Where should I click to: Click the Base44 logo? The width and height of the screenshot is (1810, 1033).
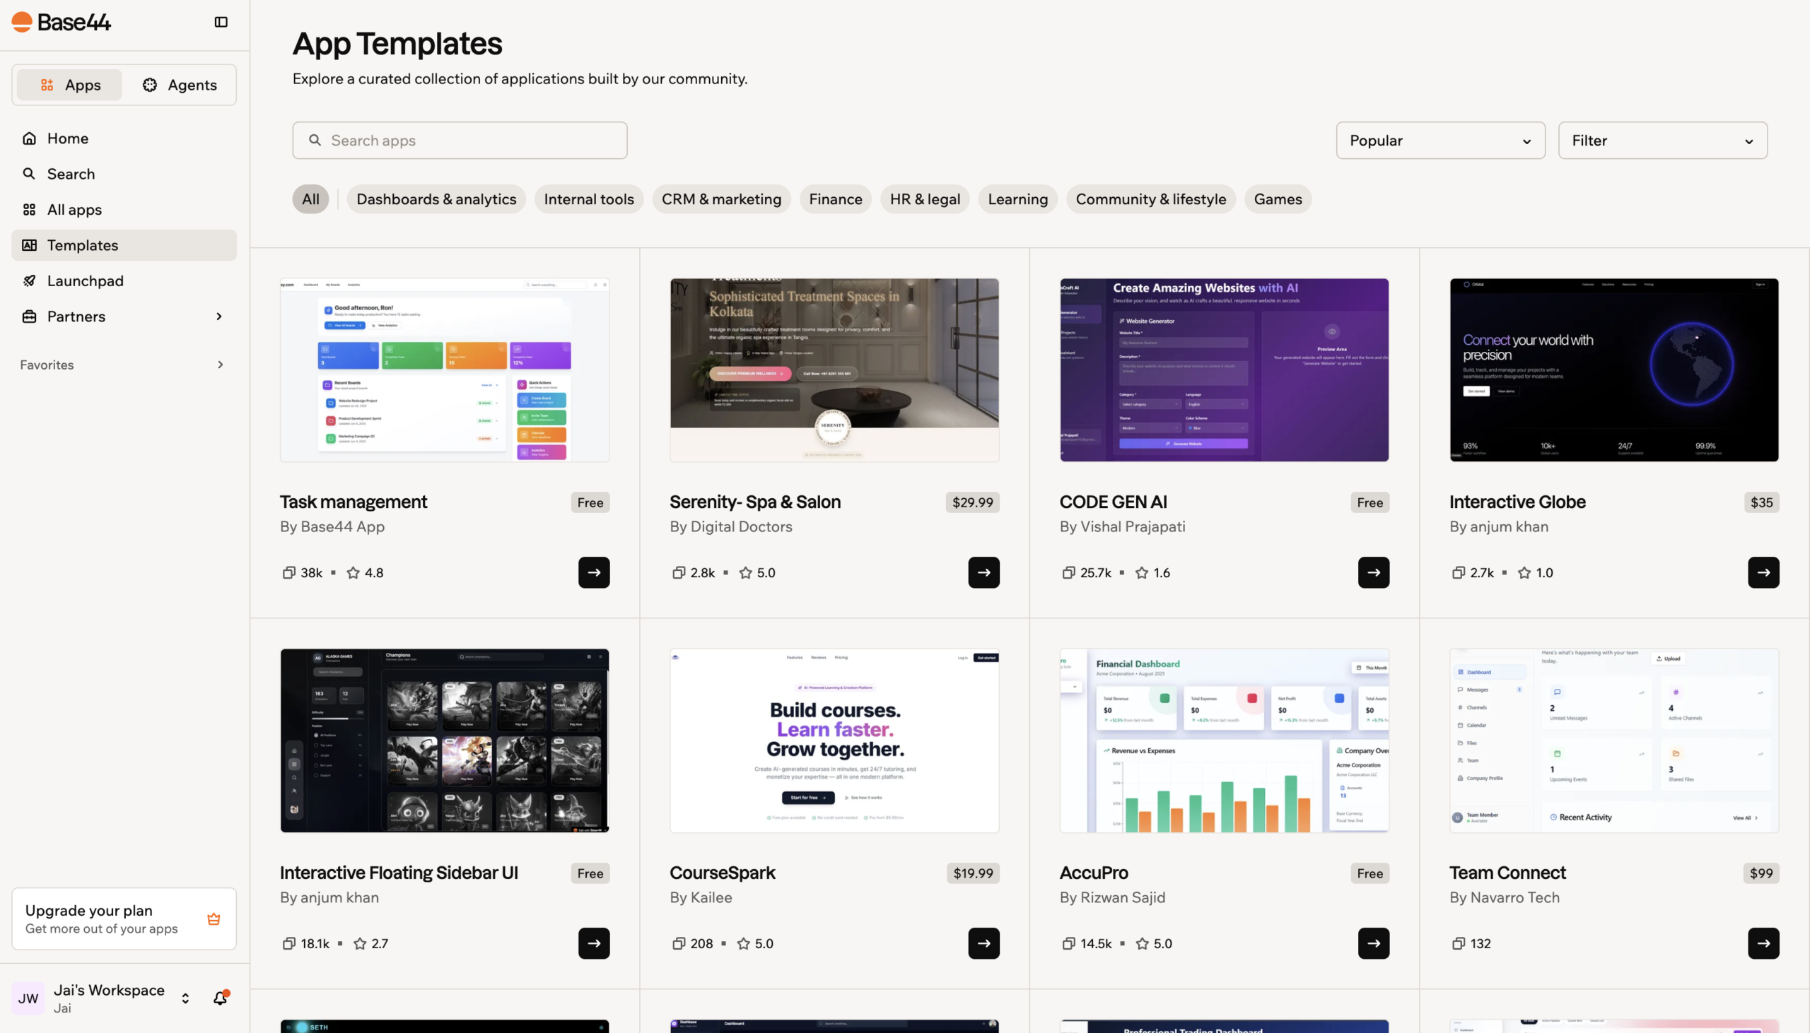[61, 22]
